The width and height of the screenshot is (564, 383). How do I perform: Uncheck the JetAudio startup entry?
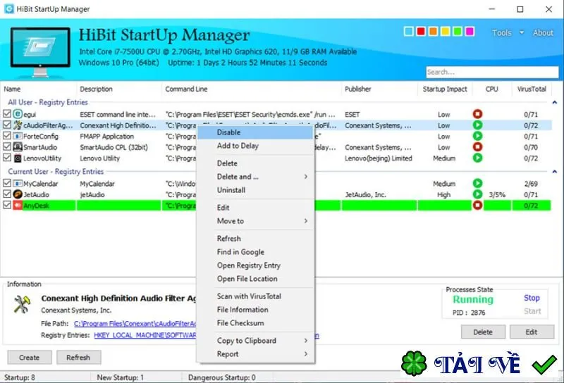pyautogui.click(x=7, y=194)
